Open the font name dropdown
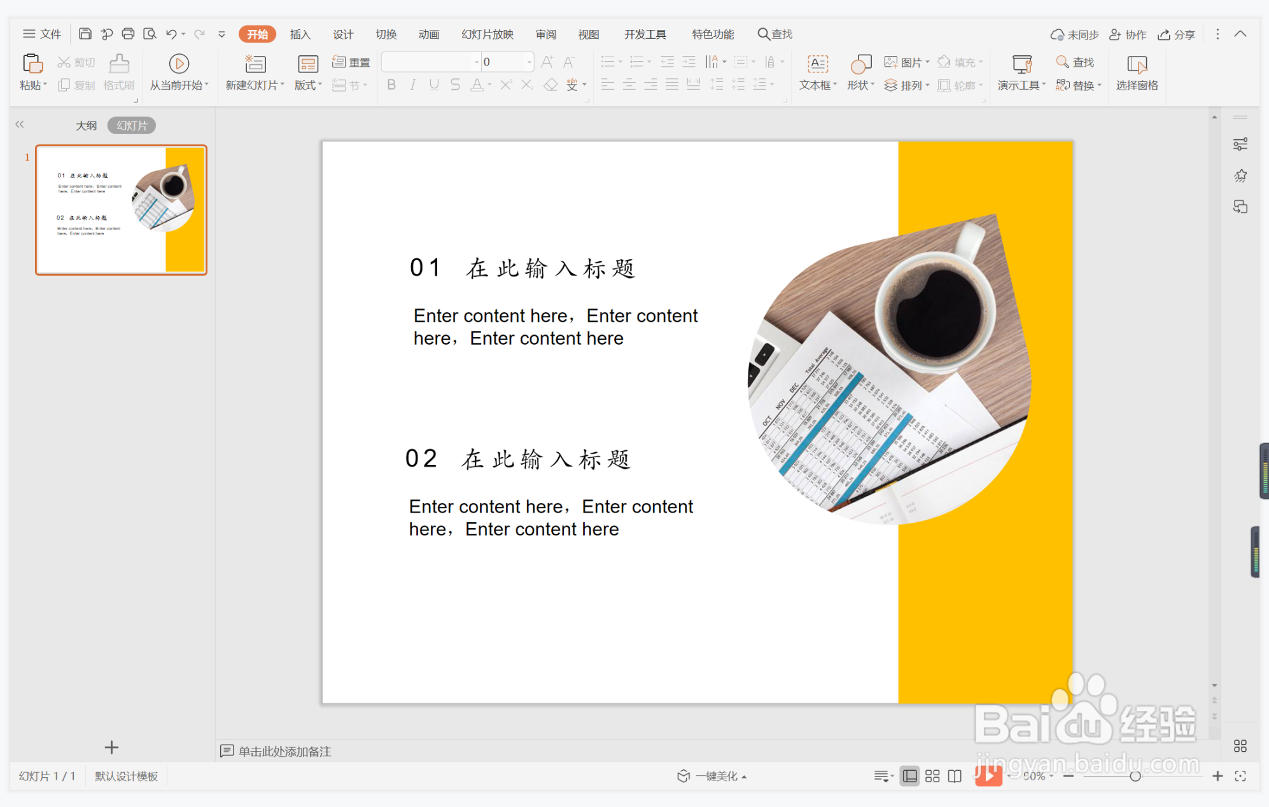 (476, 62)
